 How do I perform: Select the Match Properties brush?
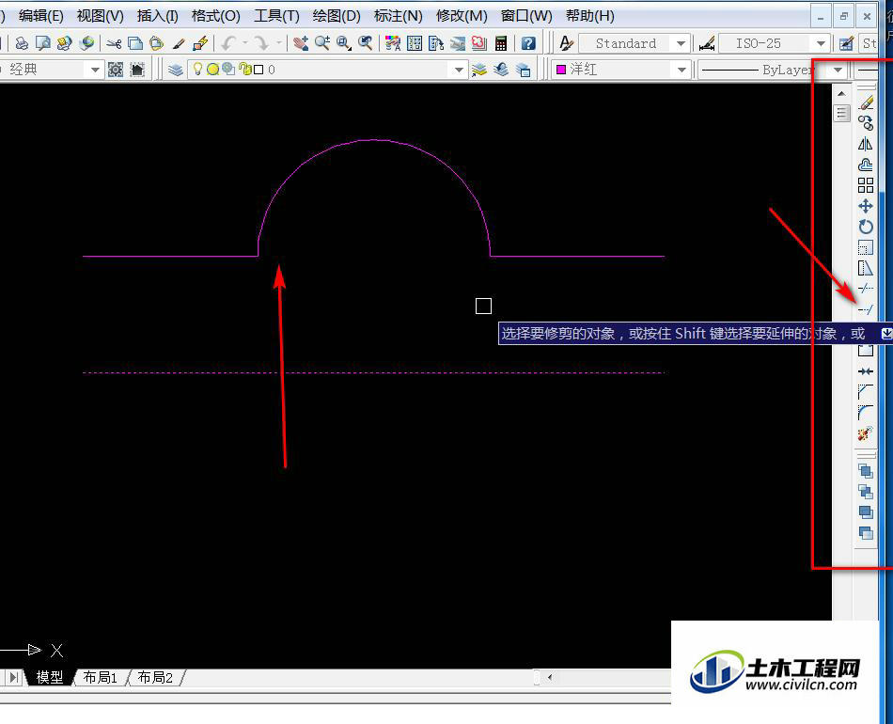179,43
